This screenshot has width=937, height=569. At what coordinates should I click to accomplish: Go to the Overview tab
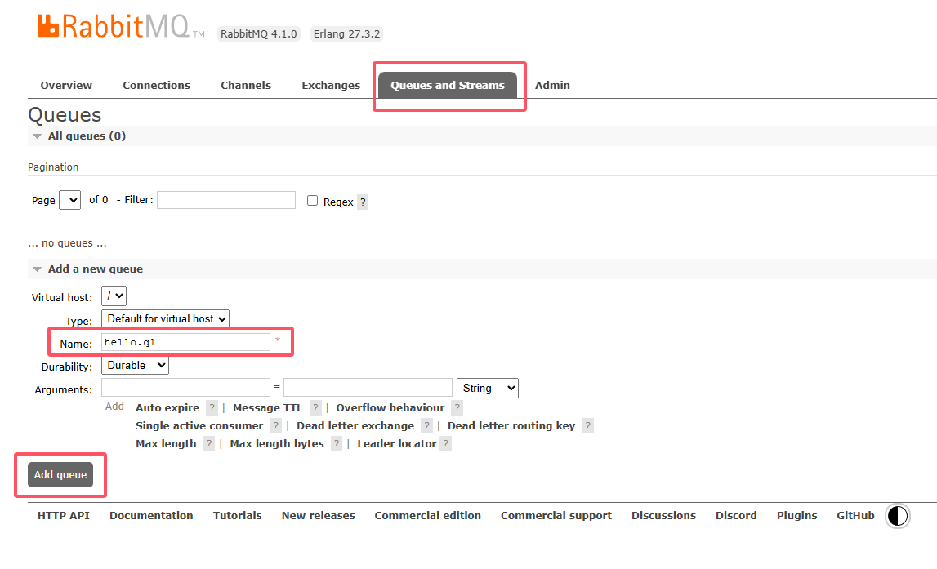pos(66,86)
